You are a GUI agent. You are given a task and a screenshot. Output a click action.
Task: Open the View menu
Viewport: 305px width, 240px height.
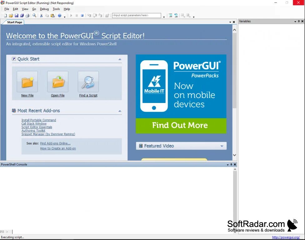(x=25, y=9)
